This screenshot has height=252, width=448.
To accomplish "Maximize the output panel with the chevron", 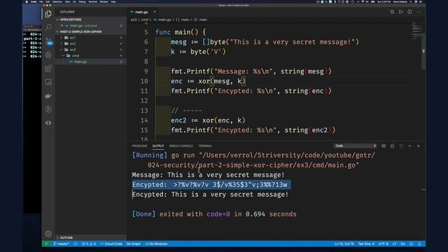I will (x=409, y=146).
